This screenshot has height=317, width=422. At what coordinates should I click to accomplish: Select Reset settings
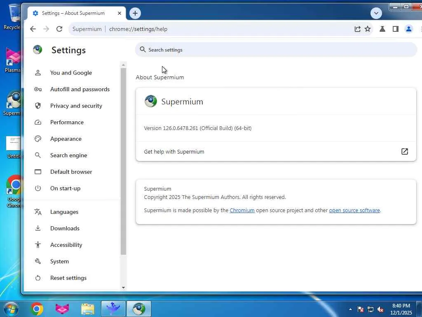click(x=68, y=278)
